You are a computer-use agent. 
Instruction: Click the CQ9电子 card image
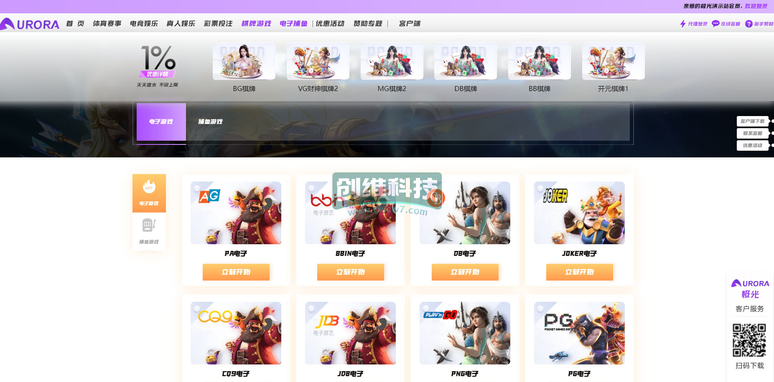point(236,333)
